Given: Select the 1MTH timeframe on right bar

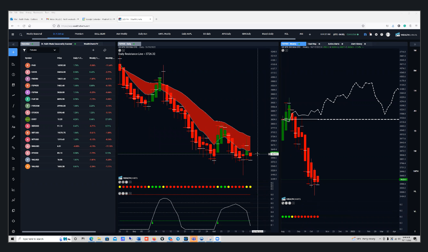Looking at the screenshot, I should click(x=415, y=171).
